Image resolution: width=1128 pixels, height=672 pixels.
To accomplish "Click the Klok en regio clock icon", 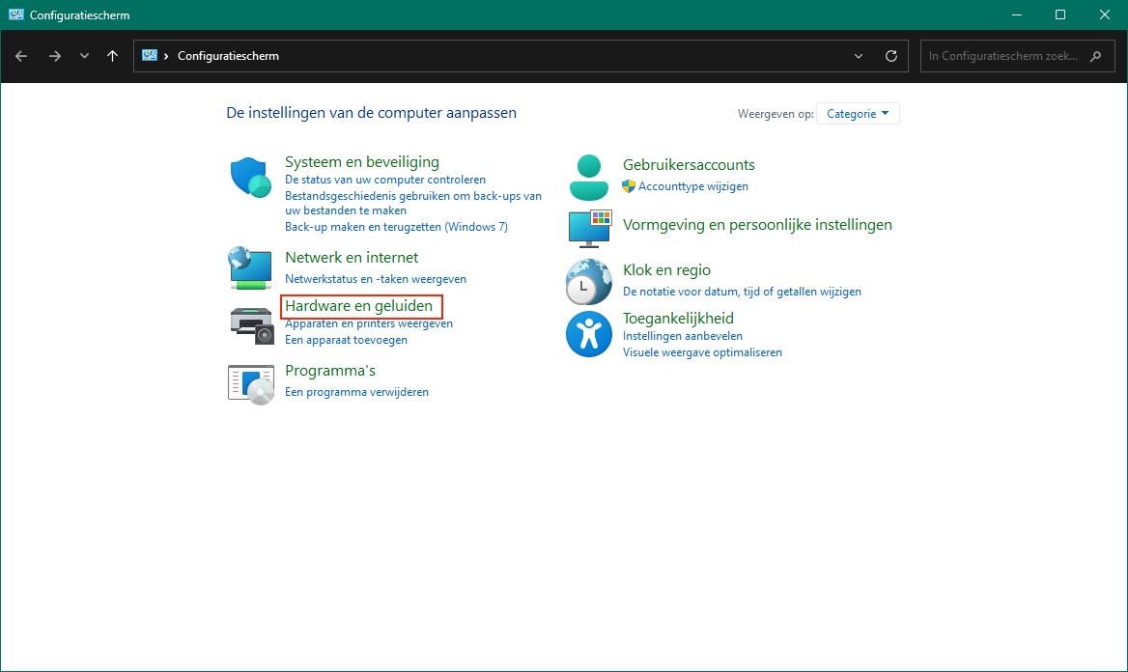I will coord(588,282).
